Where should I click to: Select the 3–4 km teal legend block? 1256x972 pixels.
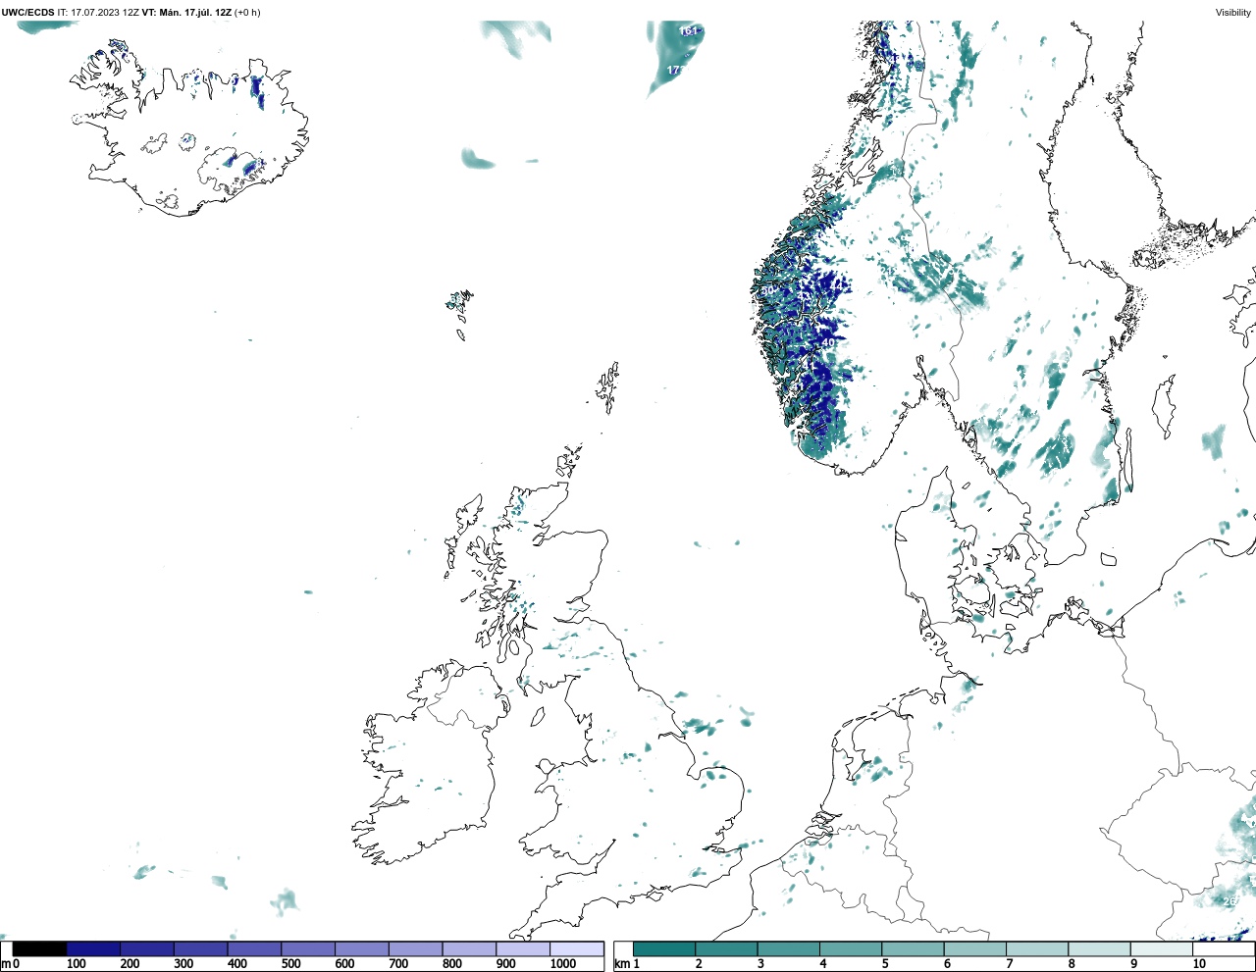pyautogui.click(x=788, y=948)
